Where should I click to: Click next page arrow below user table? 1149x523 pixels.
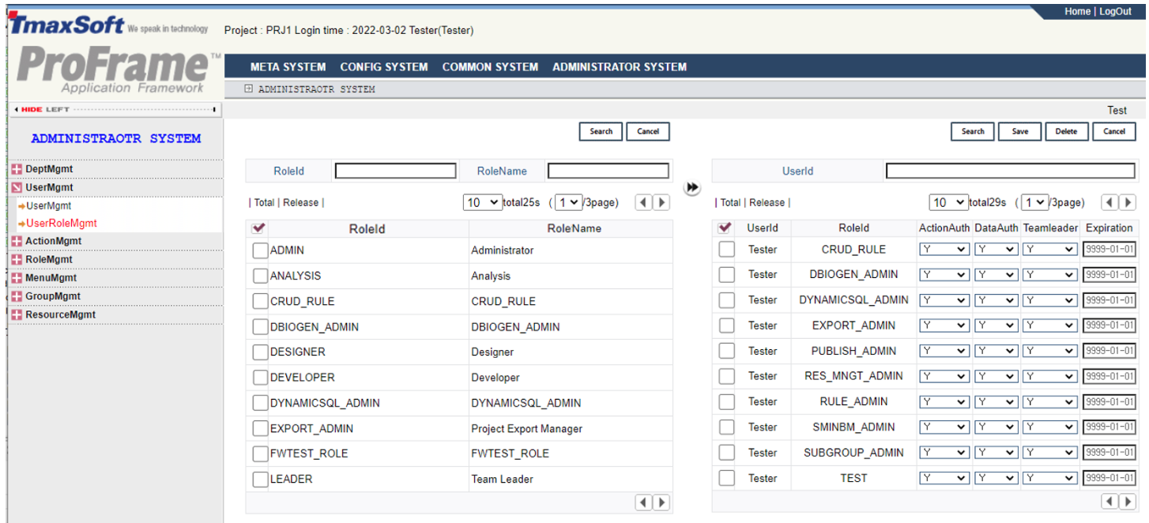point(1128,501)
